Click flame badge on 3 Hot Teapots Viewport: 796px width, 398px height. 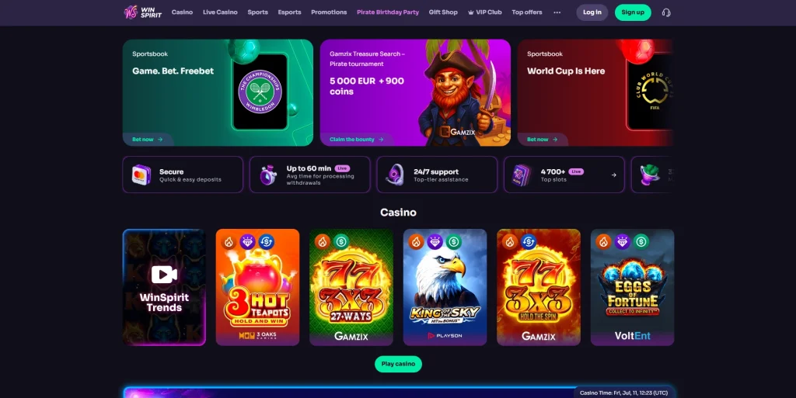coord(229,242)
